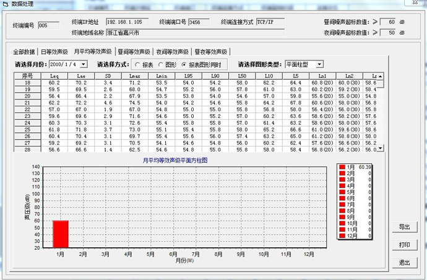Open the 日等效声级 tab

click(54, 51)
